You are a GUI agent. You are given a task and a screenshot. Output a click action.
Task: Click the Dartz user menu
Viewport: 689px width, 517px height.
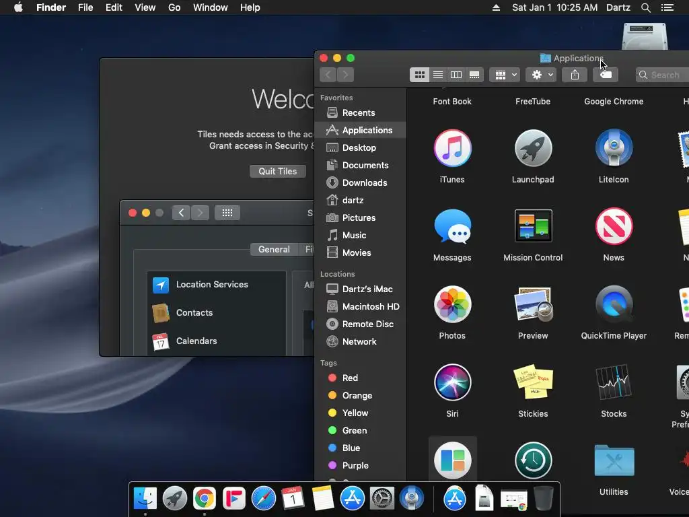[618, 7]
